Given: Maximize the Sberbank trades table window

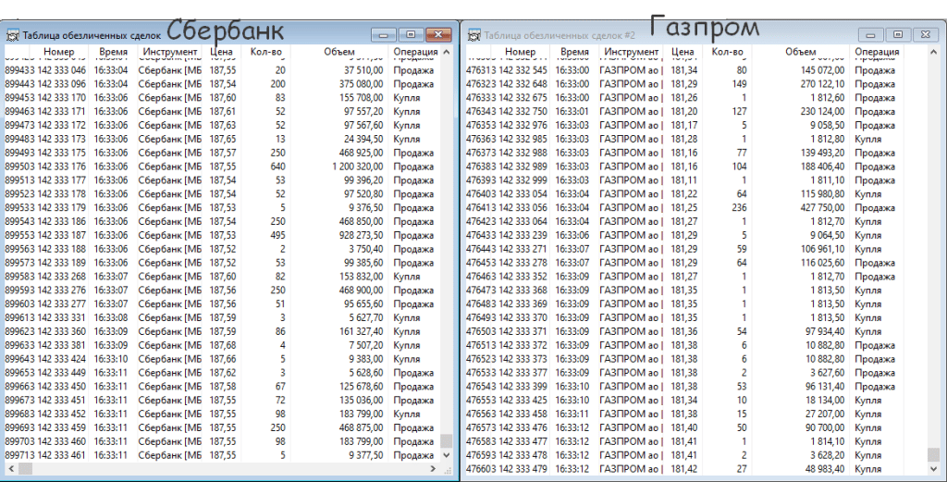Looking at the screenshot, I should [x=411, y=34].
